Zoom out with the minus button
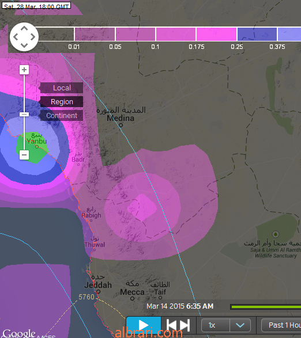 (x=24, y=155)
